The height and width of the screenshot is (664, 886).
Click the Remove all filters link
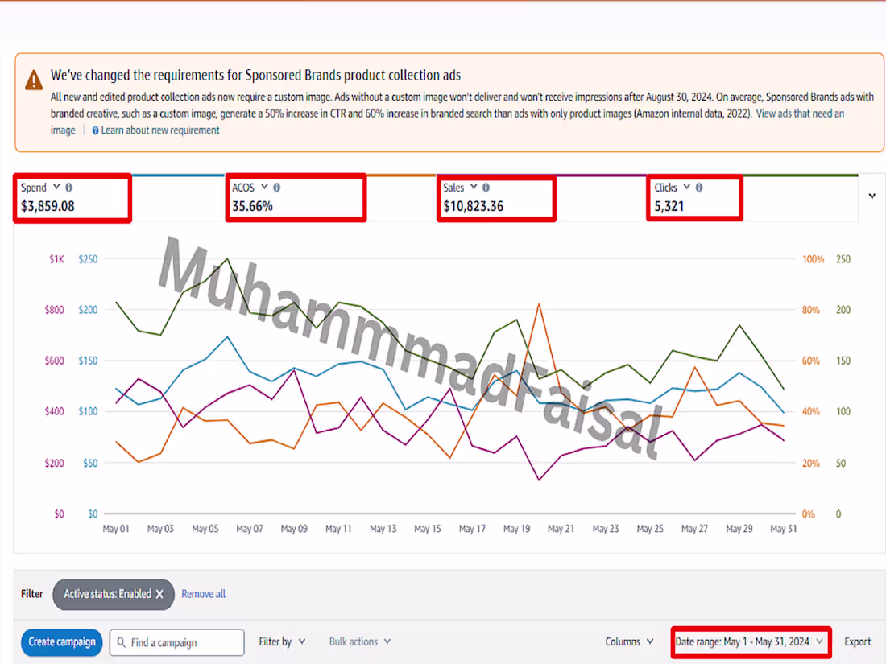[204, 594]
